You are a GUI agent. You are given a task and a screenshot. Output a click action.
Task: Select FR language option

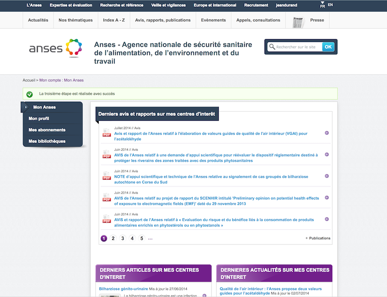323,7
